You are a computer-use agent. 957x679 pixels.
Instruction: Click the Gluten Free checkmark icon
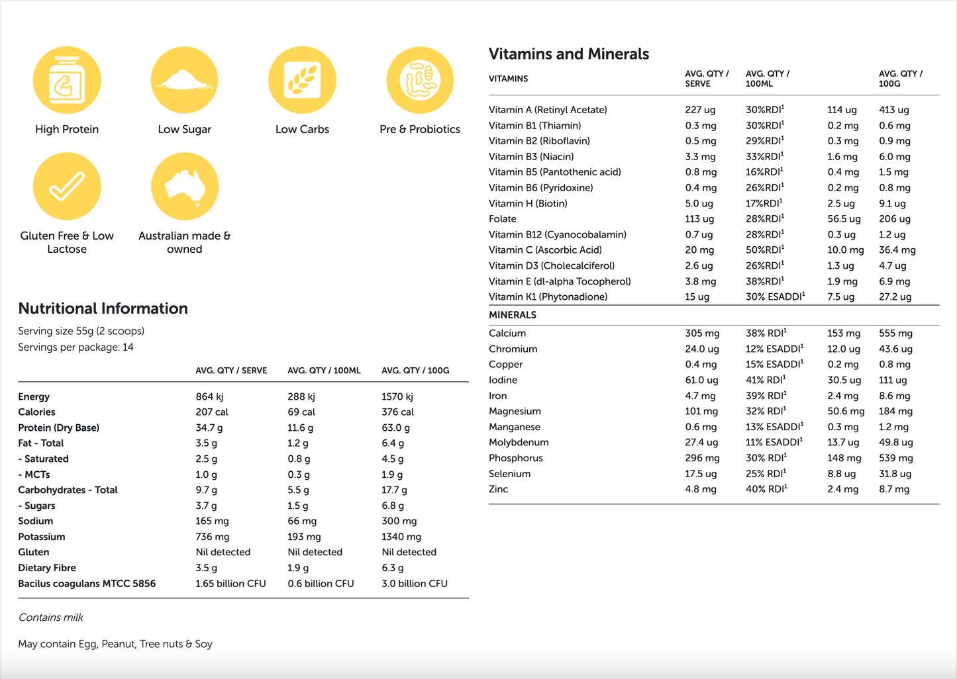[x=67, y=186]
